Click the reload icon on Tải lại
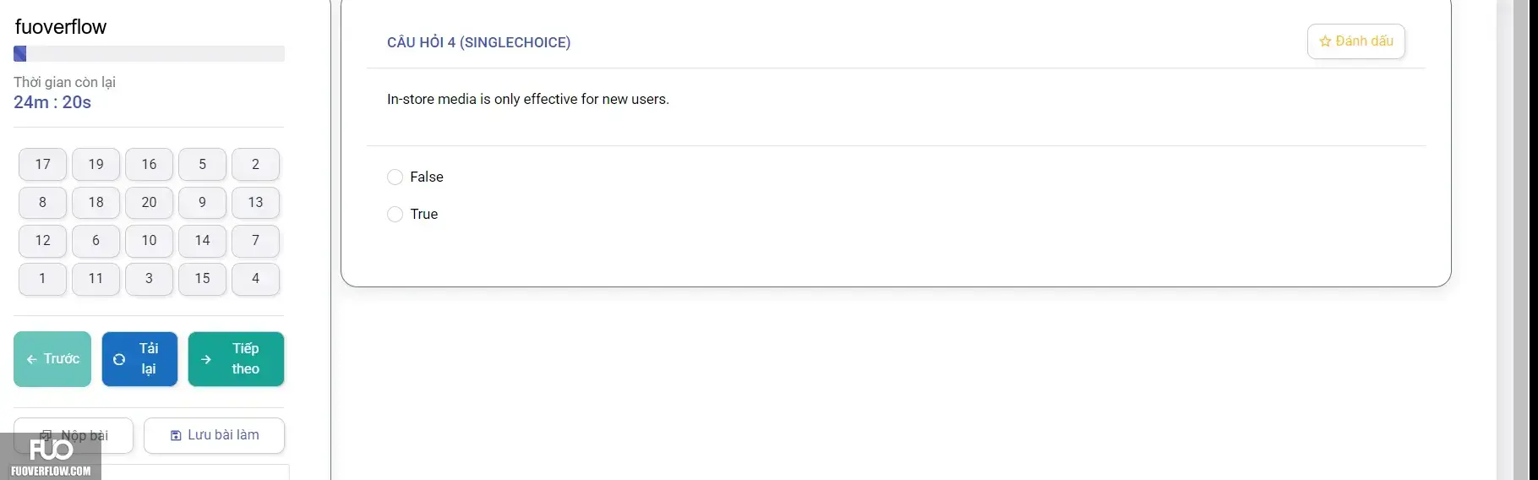1538x480 pixels. [x=119, y=359]
